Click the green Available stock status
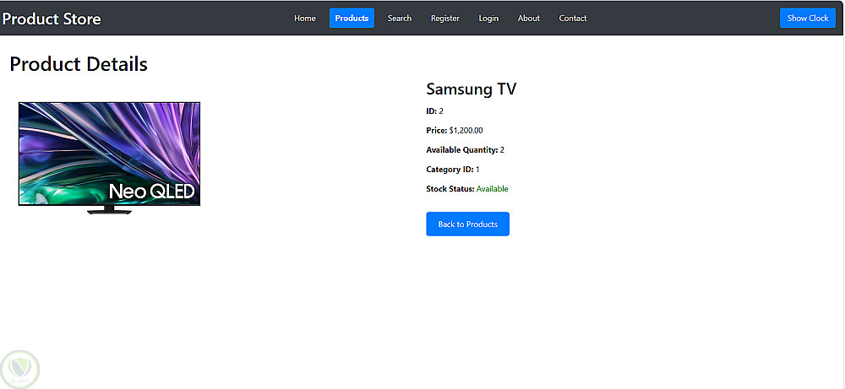845x389 pixels. click(492, 189)
